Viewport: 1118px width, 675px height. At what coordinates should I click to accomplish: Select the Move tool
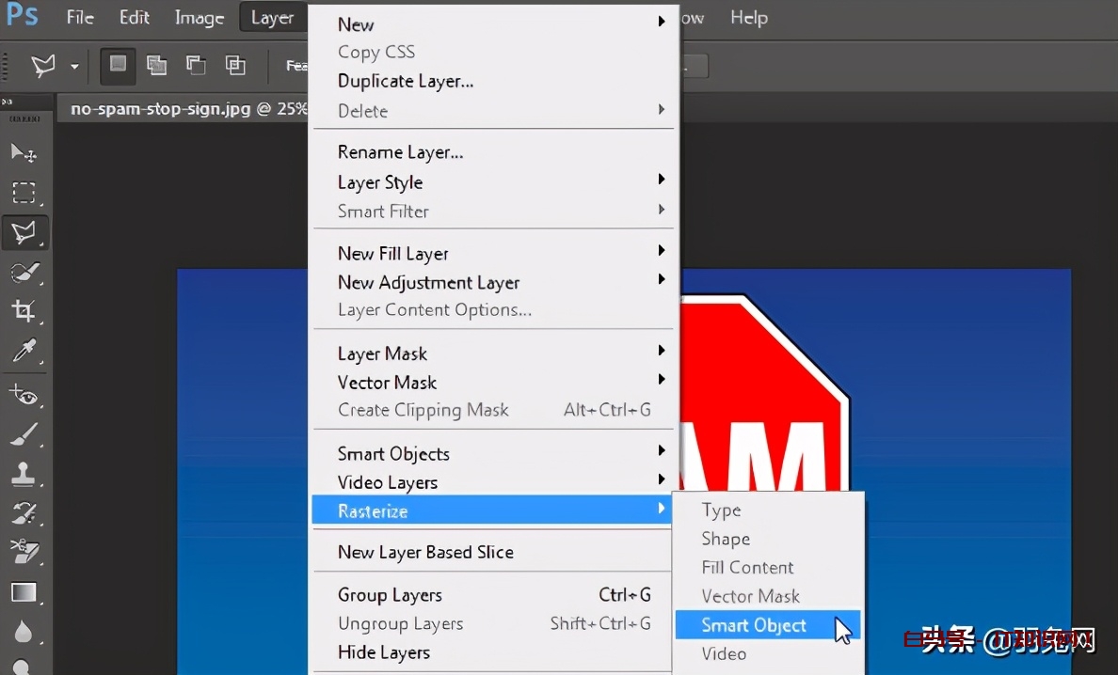(x=24, y=153)
